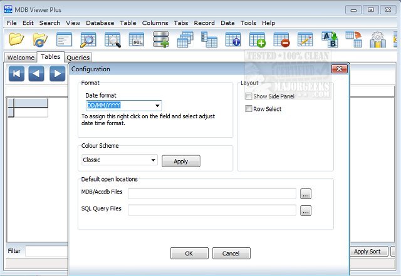Click the MDB/Accdb Files path field
The height and width of the screenshot is (276, 401).
point(212,193)
